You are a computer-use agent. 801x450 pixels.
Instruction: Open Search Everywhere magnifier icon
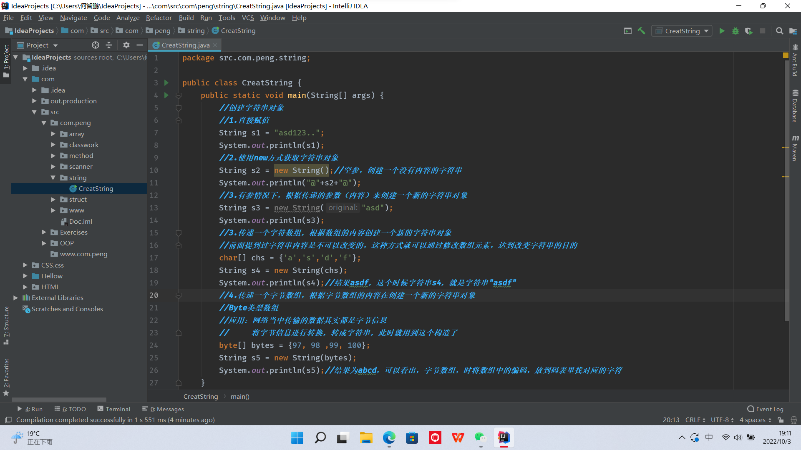pos(779,31)
